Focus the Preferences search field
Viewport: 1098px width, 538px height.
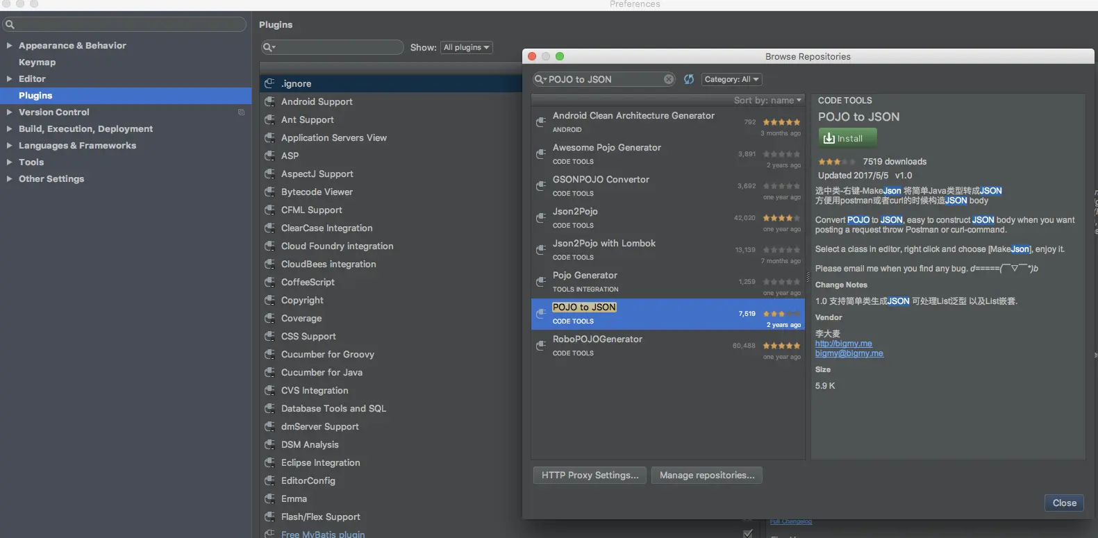[x=125, y=24]
